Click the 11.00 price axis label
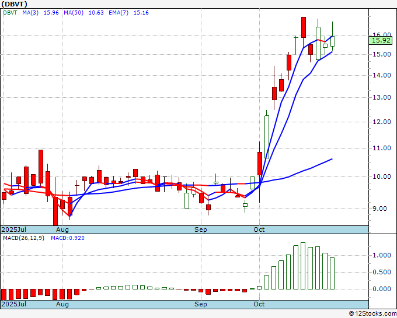 pyautogui.click(x=382, y=149)
